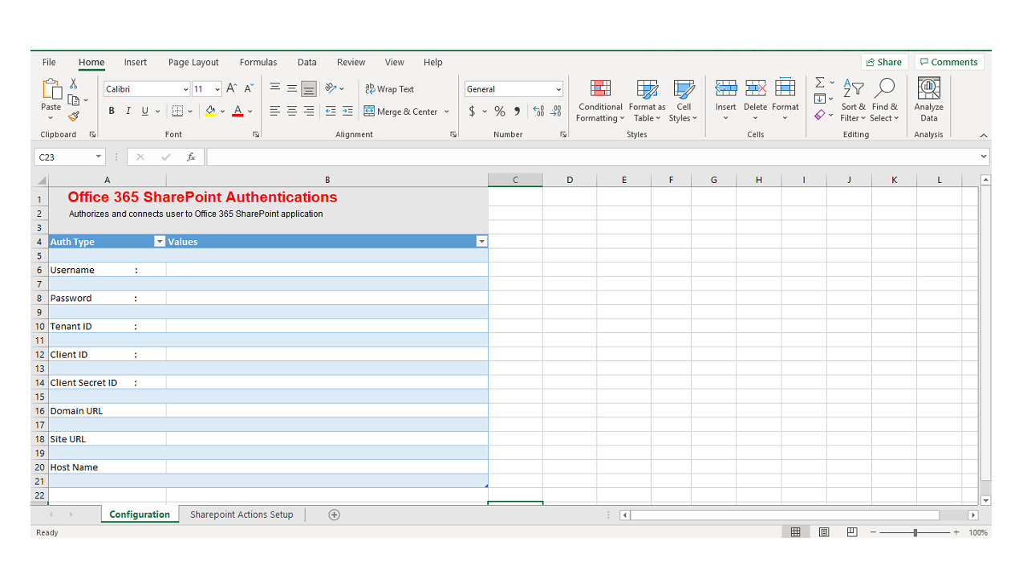
Task: Expand the Number Format General dropdown
Action: tap(558, 89)
